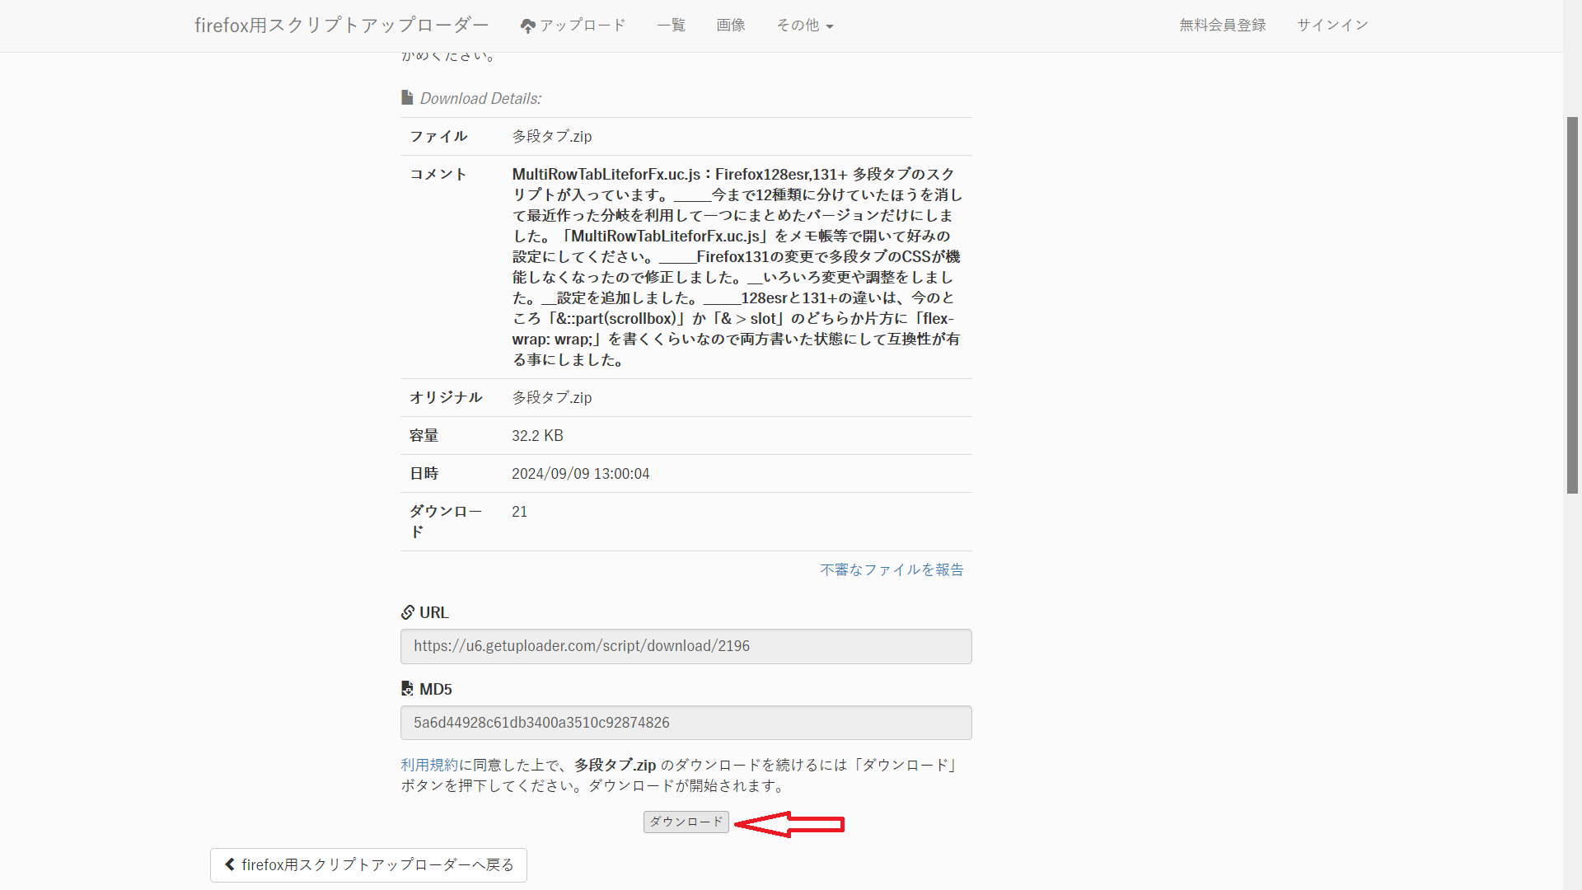This screenshot has width=1582, height=890.
Task: Click the MD5 file icon
Action: coord(407,688)
